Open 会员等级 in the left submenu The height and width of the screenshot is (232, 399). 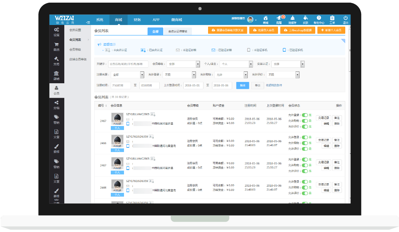(75, 49)
